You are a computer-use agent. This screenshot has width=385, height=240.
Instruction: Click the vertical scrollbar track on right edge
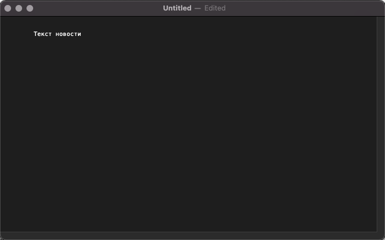point(381,122)
